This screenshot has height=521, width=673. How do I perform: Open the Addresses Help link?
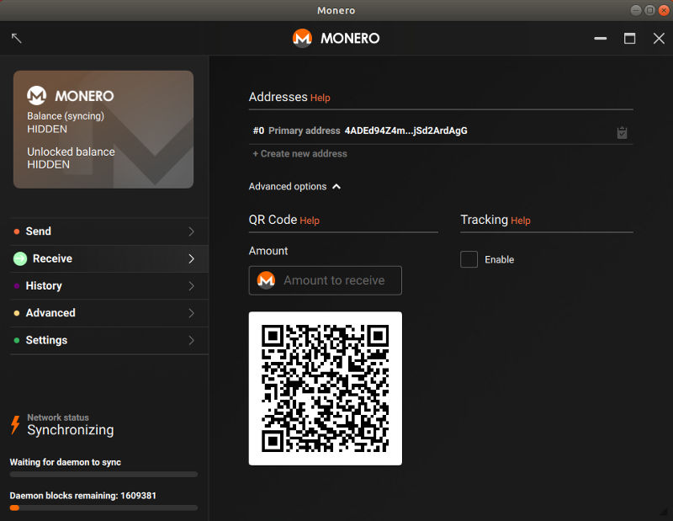[x=321, y=98]
